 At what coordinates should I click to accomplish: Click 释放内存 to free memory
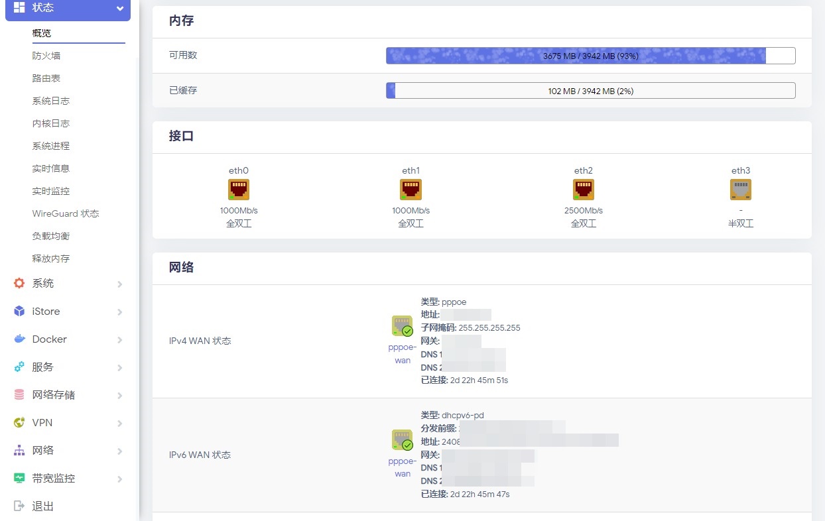click(49, 258)
